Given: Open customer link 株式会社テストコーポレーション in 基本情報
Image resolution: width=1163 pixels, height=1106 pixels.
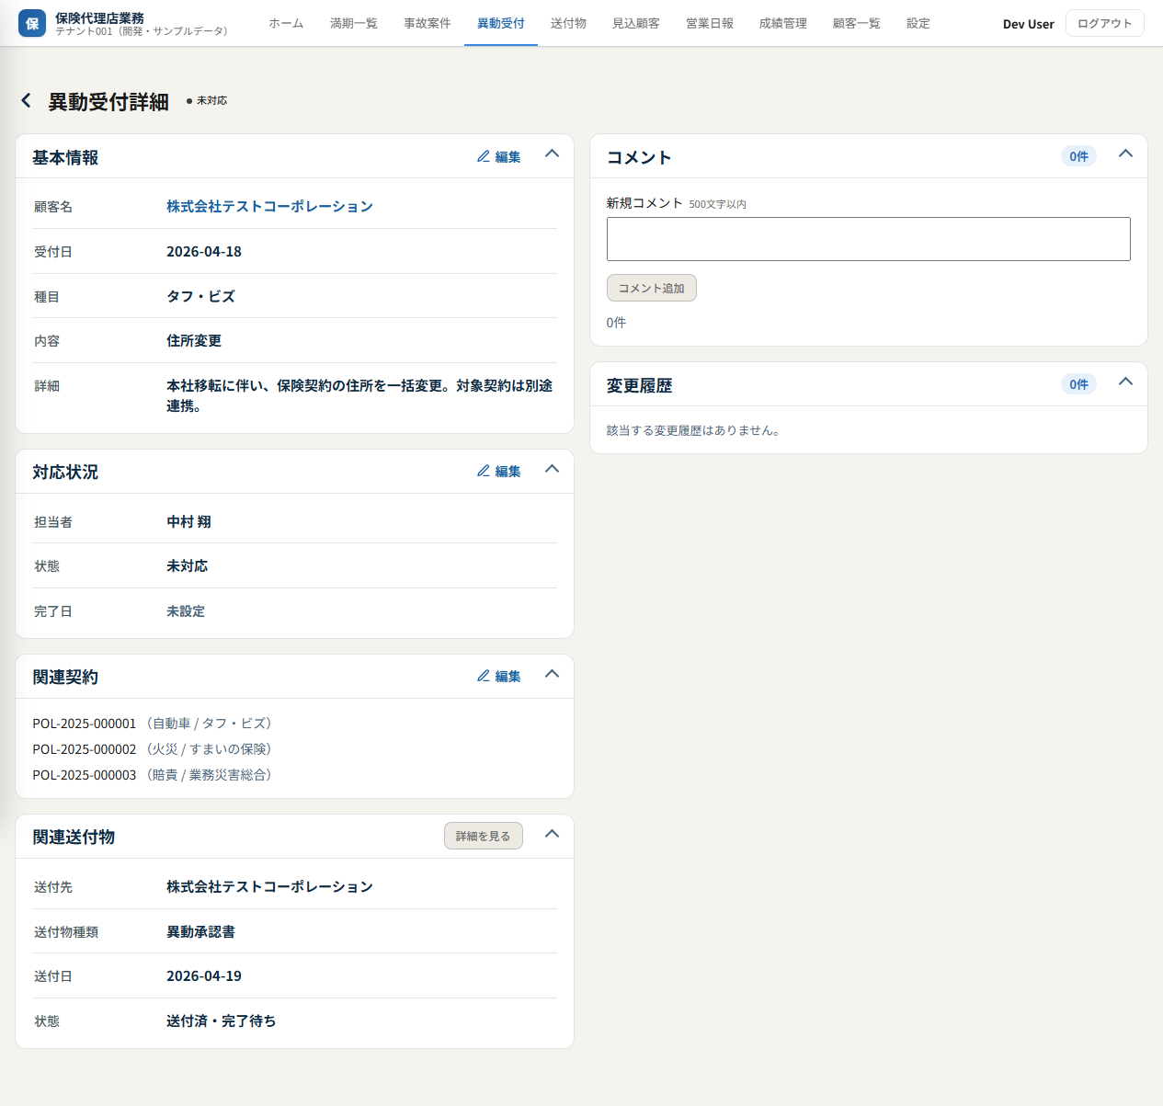Looking at the screenshot, I should click(269, 206).
